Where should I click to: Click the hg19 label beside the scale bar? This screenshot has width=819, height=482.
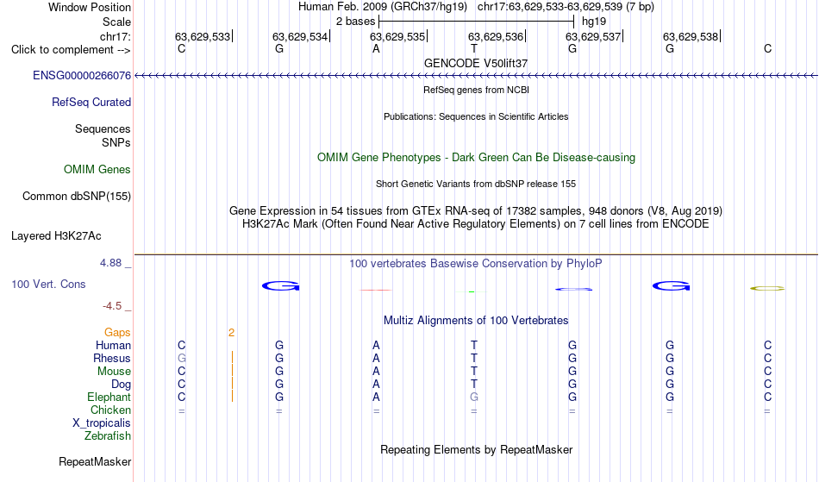[x=594, y=22]
